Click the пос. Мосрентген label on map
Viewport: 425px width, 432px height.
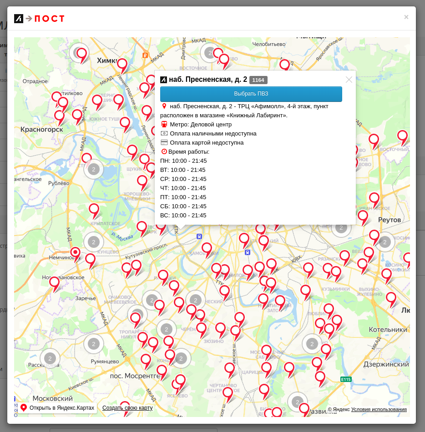point(135,376)
